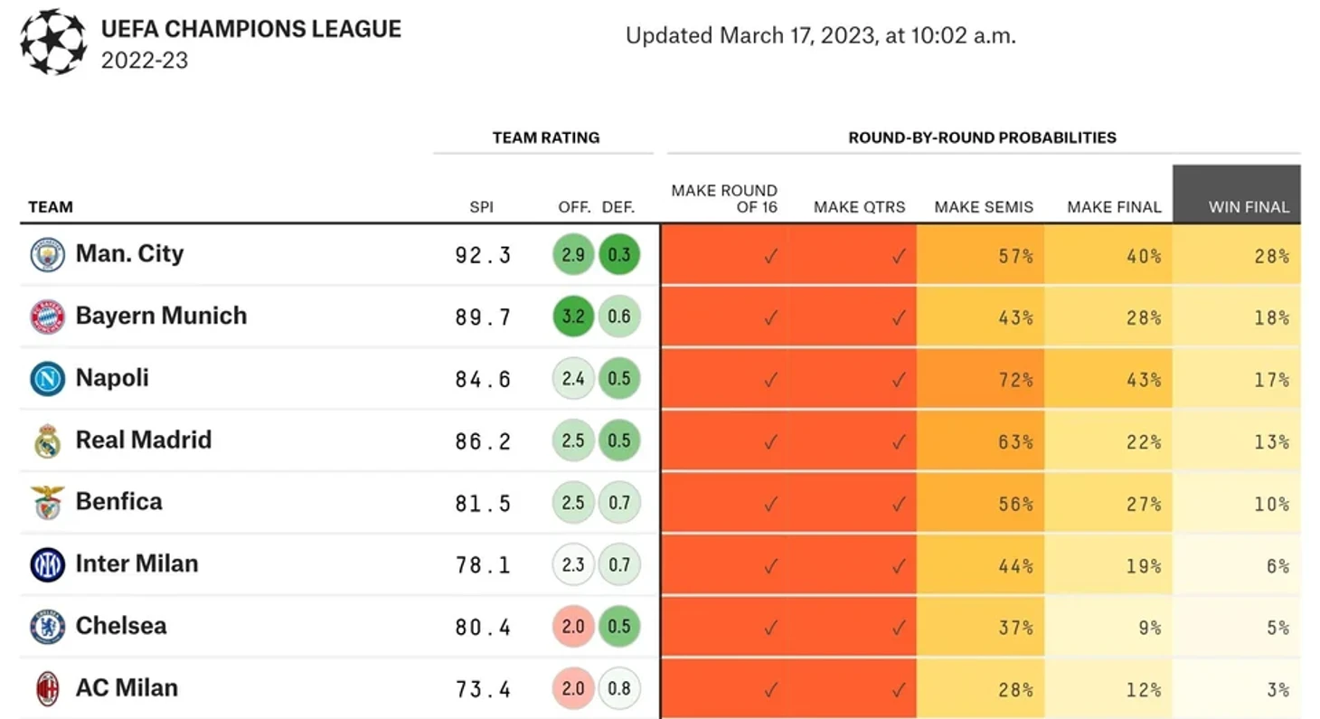Click the MAKE QTRS column header
The height and width of the screenshot is (719, 1320).
[x=859, y=207]
